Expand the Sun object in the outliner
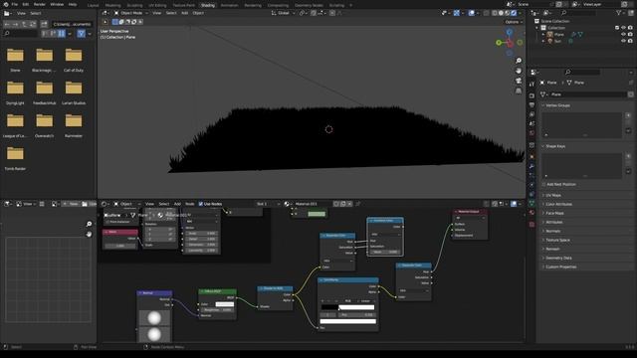Screen dimensions: 637x358 pos(543,41)
